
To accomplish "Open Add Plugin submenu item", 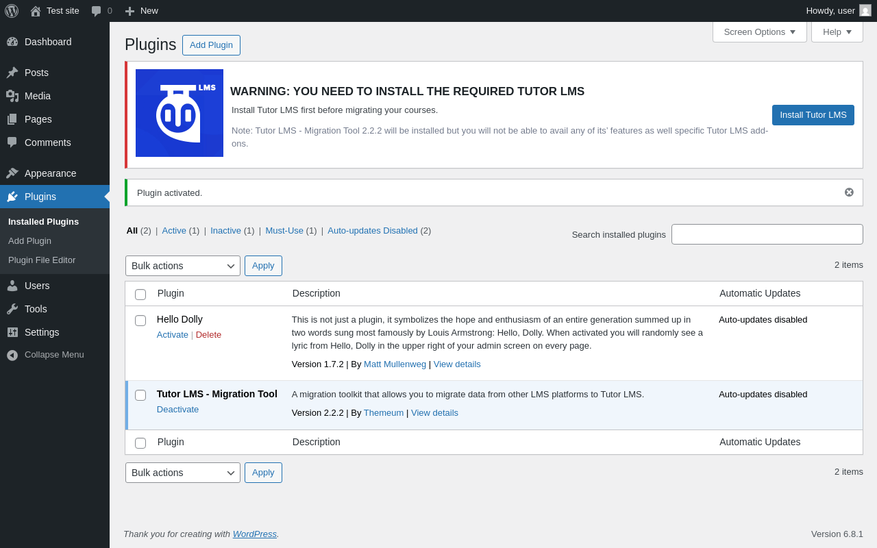I will tap(29, 240).
